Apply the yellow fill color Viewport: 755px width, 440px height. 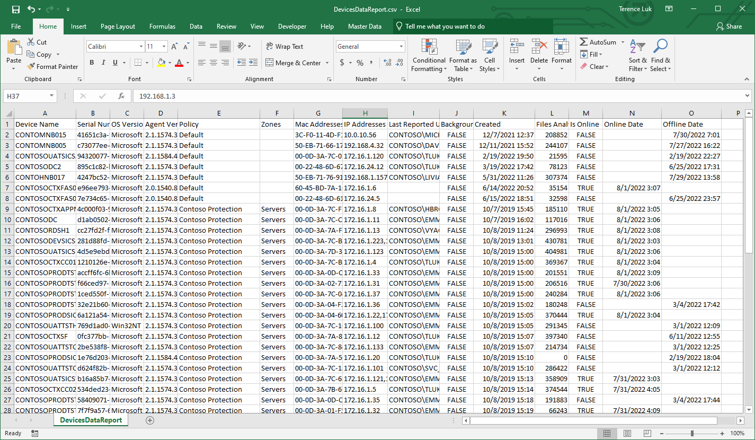(161, 63)
